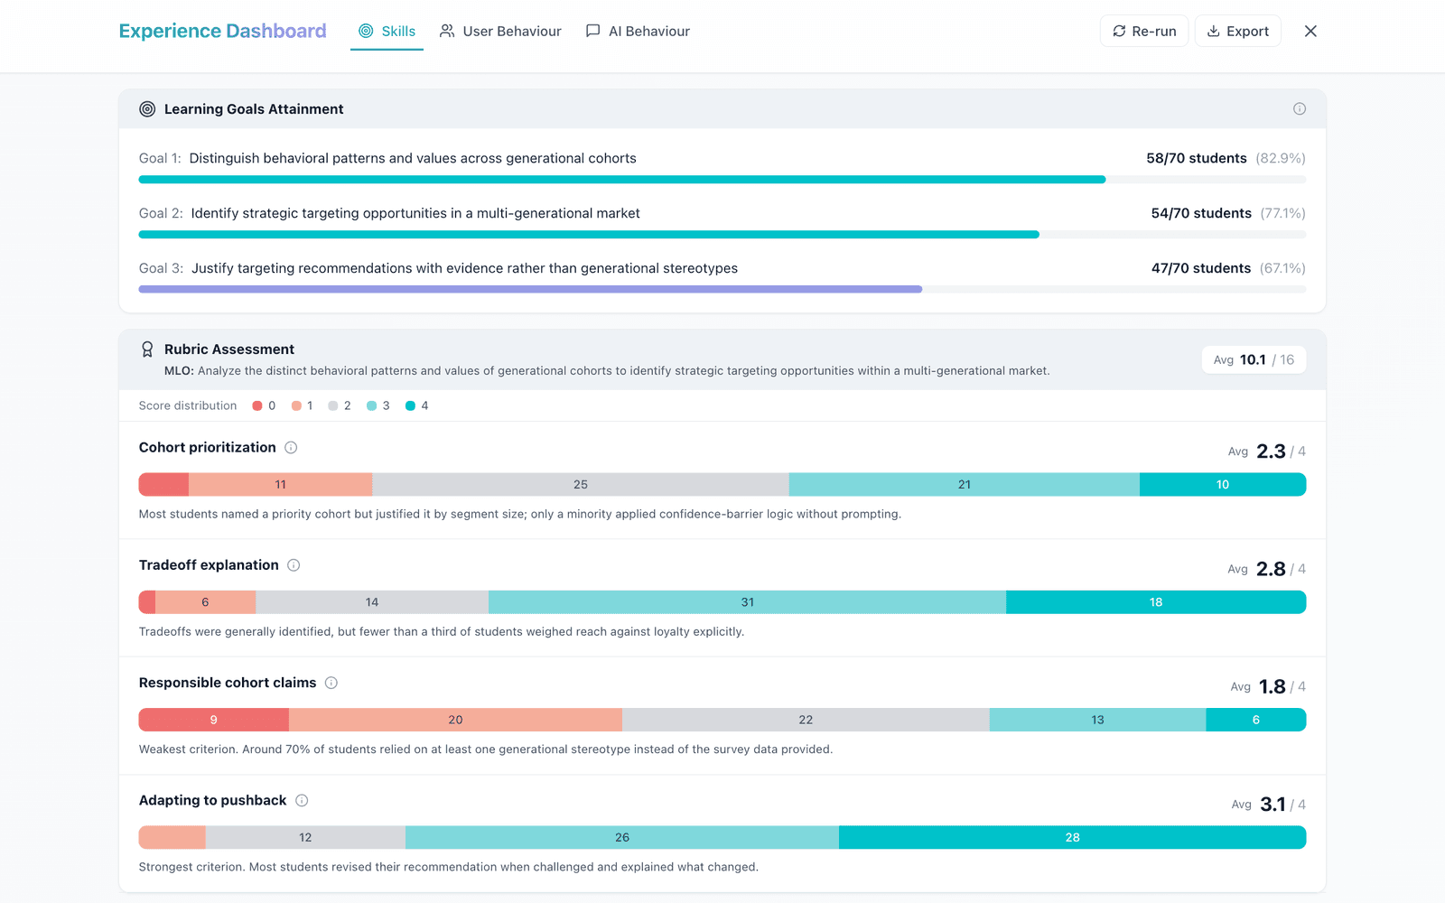This screenshot has height=903, width=1445.
Task: Click the refresh icon in Re-run
Action: (x=1119, y=32)
